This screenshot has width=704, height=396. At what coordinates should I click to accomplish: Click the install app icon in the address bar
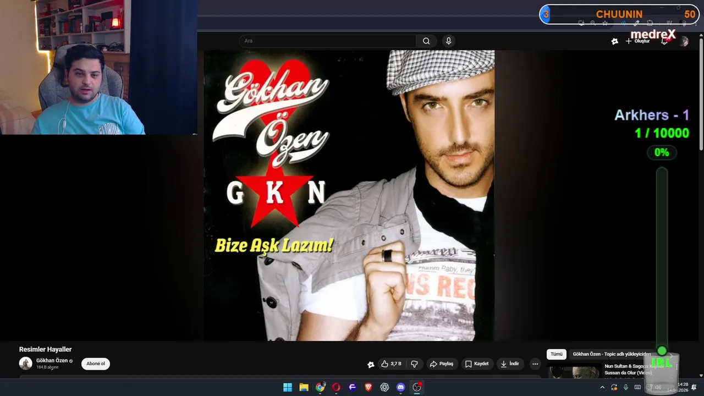click(581, 23)
